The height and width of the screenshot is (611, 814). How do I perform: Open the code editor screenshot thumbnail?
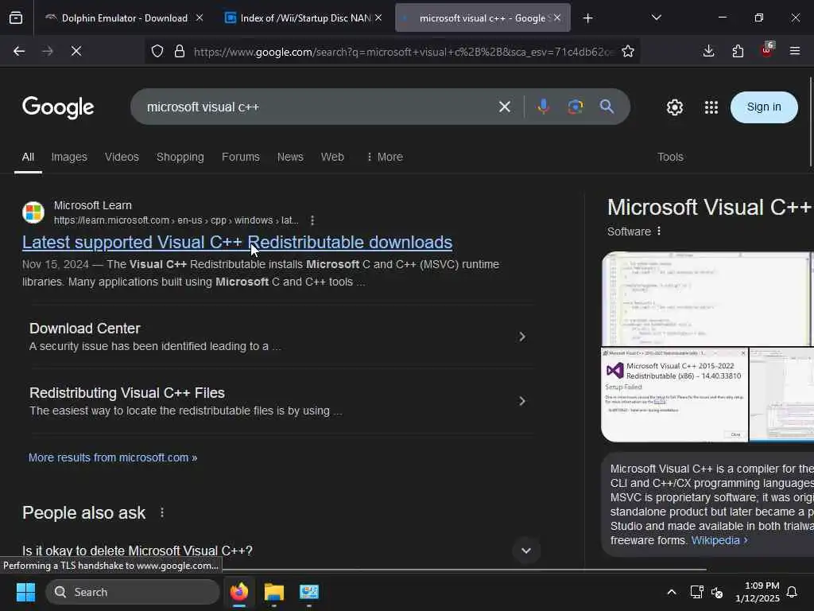click(x=707, y=299)
